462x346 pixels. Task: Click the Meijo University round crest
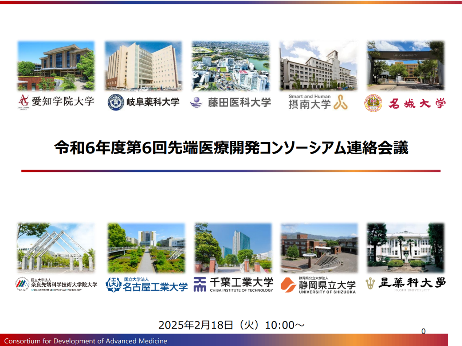point(373,103)
